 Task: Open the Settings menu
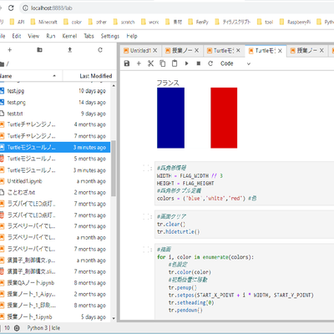(110, 36)
